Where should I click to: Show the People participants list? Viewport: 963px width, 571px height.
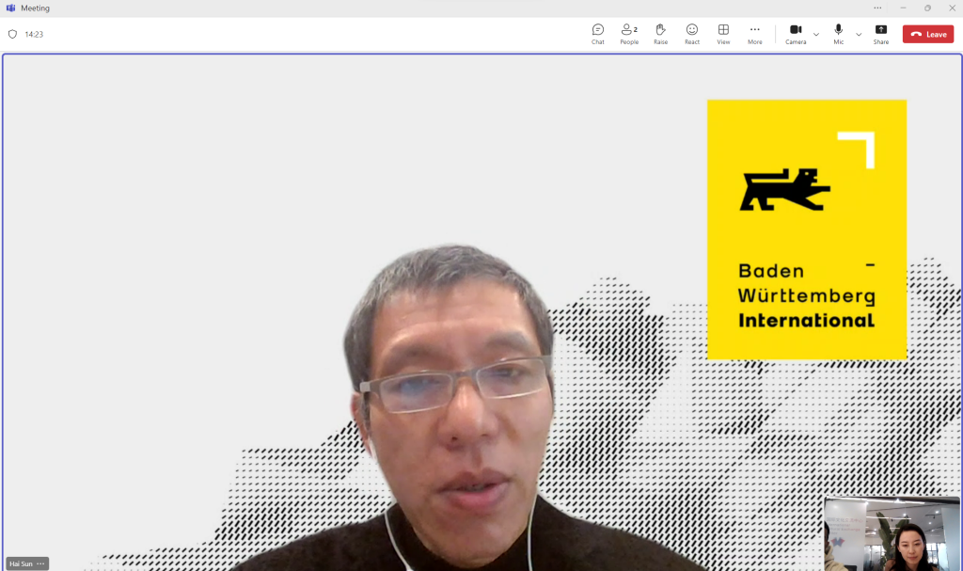(x=629, y=34)
